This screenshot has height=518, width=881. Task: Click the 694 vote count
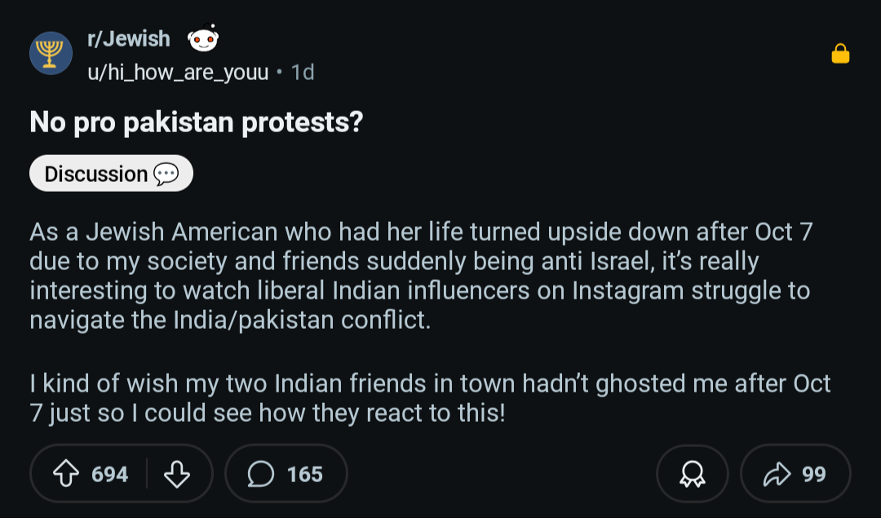pyautogui.click(x=110, y=474)
